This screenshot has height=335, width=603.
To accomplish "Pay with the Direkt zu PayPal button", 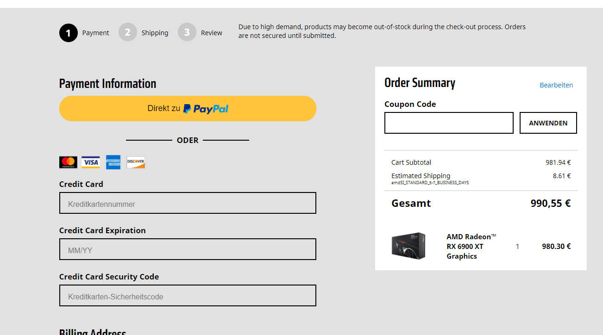I will pyautogui.click(x=188, y=109).
